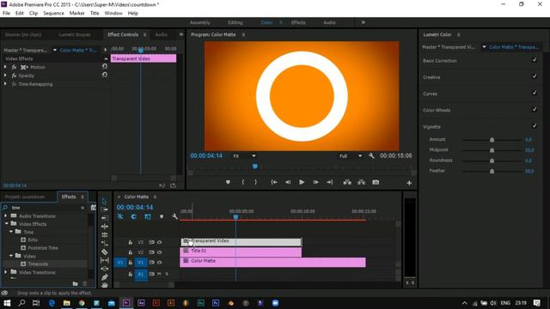Open timeline display settings wrench

coord(174,216)
